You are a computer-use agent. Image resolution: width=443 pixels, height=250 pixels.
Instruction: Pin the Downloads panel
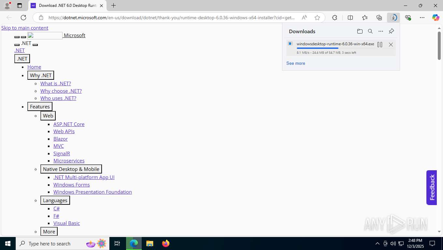(x=391, y=31)
